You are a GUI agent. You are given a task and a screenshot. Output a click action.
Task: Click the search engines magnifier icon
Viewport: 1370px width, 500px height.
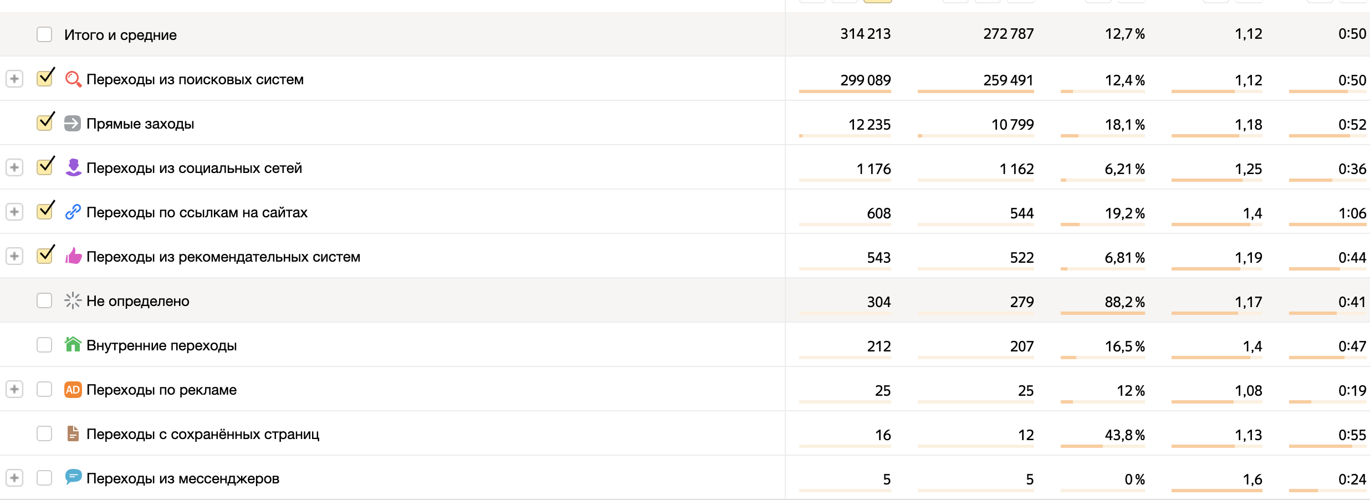73,79
